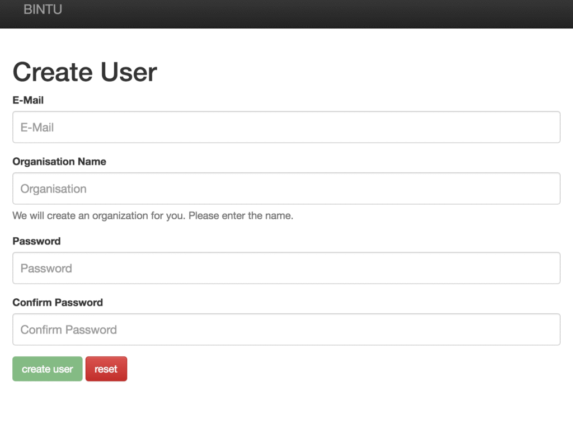
Task: Click right end of Confirm Password field
Action: pyautogui.click(x=537, y=330)
